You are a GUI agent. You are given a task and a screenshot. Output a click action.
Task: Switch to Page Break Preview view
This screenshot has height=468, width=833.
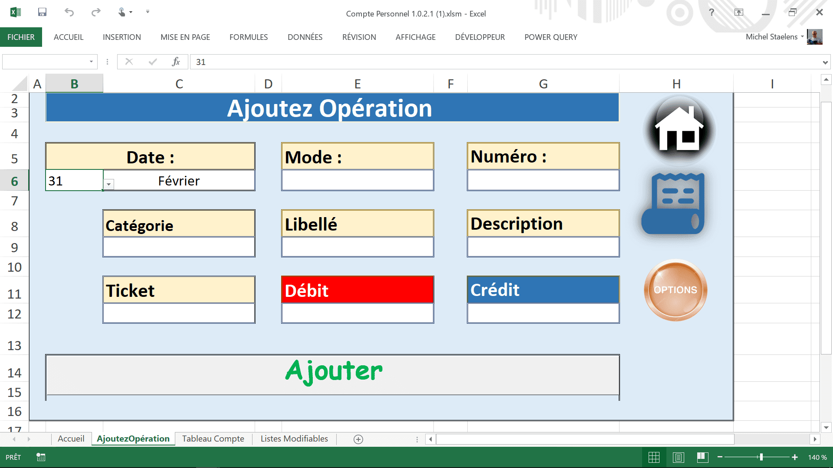point(703,457)
